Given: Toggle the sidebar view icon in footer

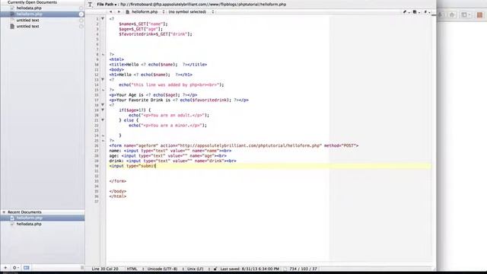Looking at the screenshot, I should (26, 267).
